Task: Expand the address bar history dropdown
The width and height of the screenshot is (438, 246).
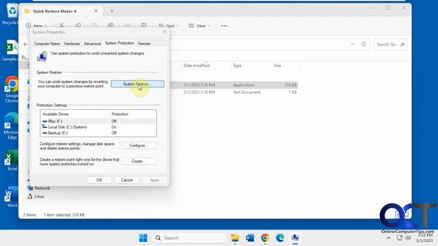Action: pyautogui.click(x=352, y=44)
